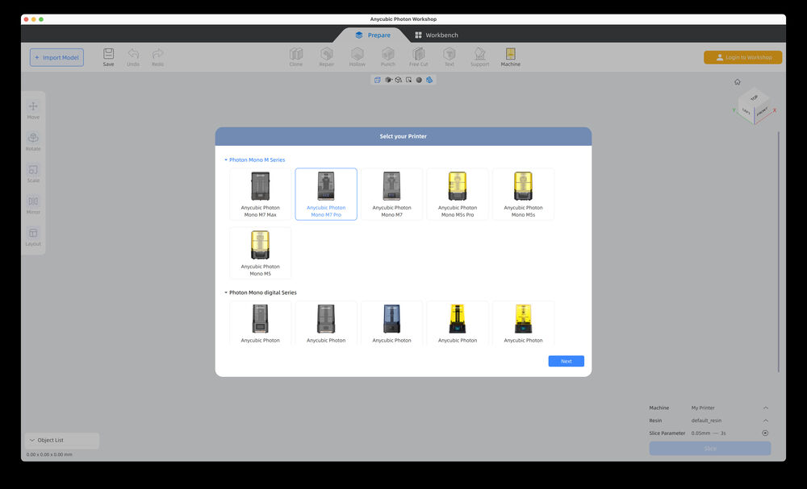Select the Anycubic Photon Mono M7 Pro printer
Image resolution: width=807 pixels, height=489 pixels.
click(326, 194)
